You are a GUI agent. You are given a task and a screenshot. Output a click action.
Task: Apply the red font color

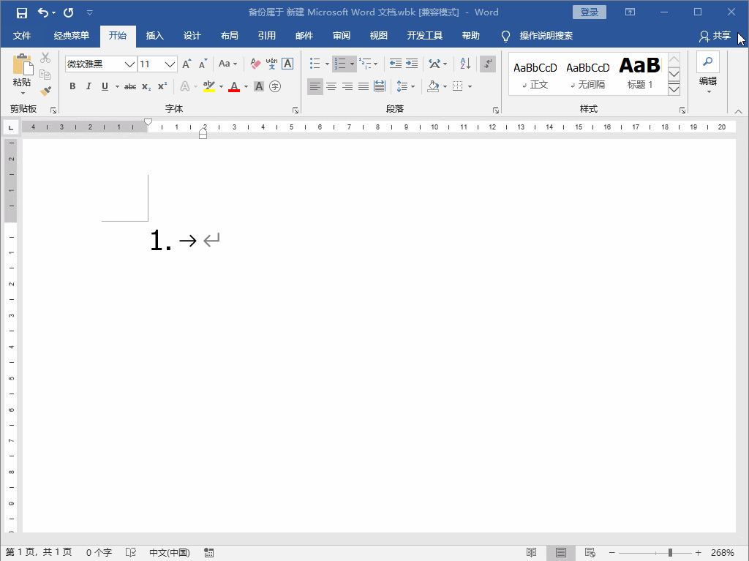(234, 86)
